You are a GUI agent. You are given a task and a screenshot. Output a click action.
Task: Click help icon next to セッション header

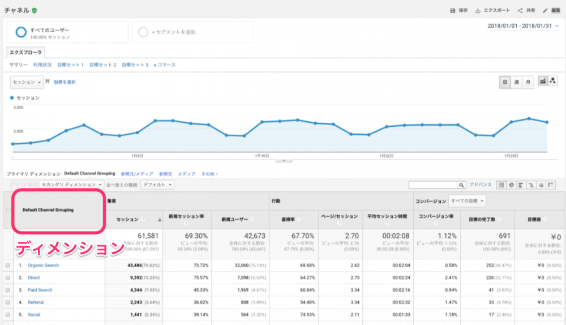pos(143,219)
